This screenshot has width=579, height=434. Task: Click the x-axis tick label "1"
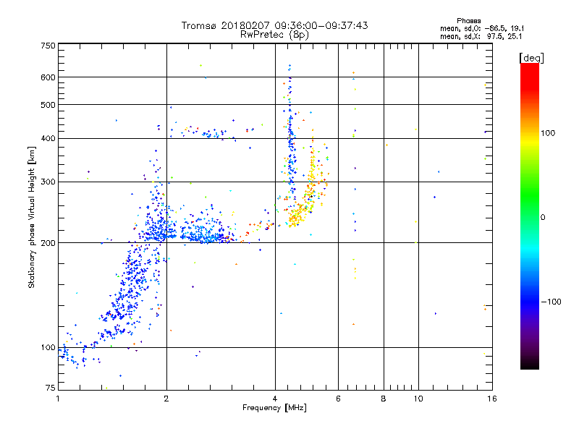click(x=58, y=399)
